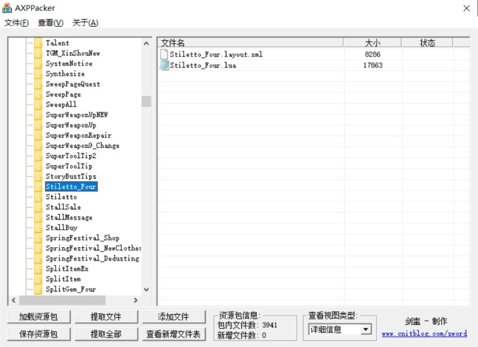
Task: Click the Stiletto_Four.lua file icon
Action: tap(164, 65)
